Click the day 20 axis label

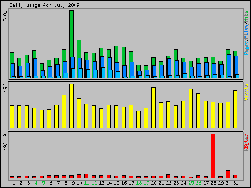(154, 183)
